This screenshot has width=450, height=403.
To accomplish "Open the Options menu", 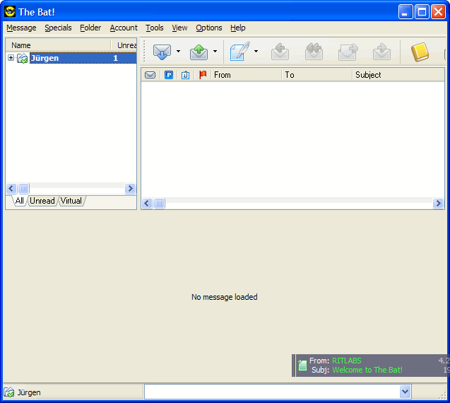I will (x=209, y=28).
